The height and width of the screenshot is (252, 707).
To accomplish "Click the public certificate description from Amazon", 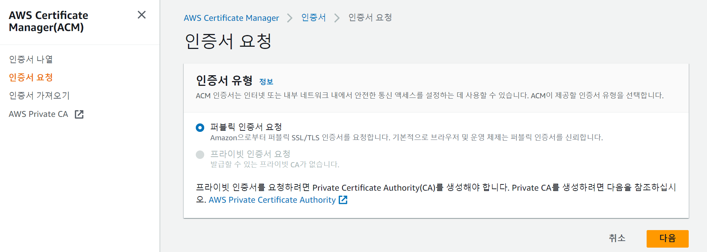I will pos(407,138).
